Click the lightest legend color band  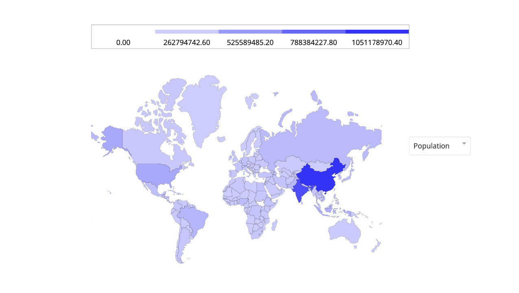click(187, 31)
